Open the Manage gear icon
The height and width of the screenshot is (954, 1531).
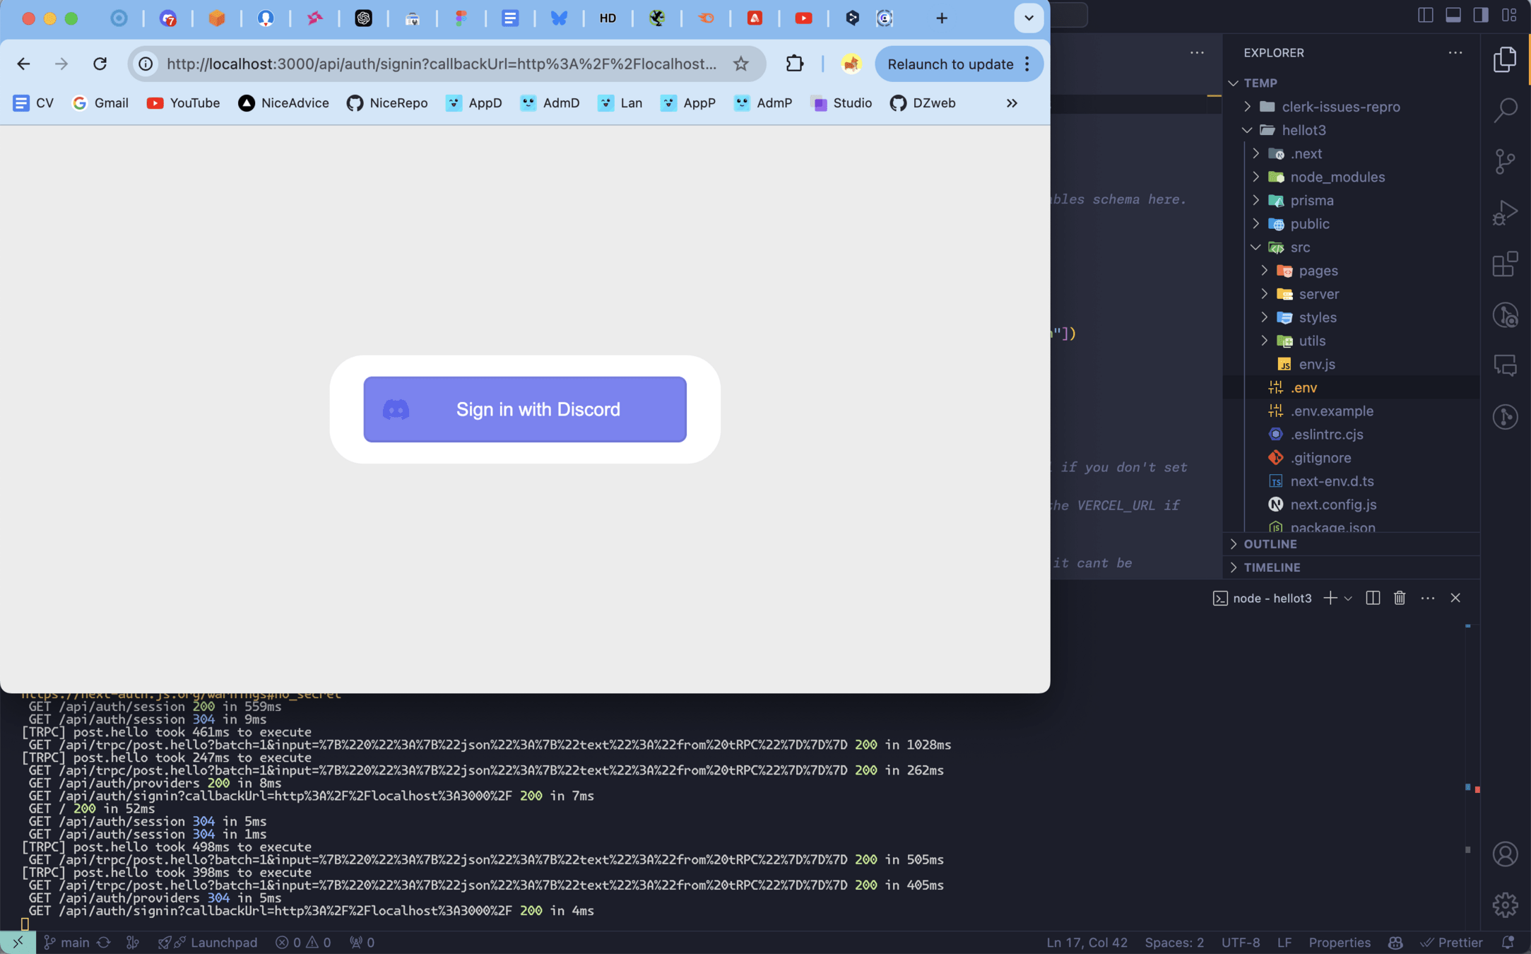[1505, 905]
